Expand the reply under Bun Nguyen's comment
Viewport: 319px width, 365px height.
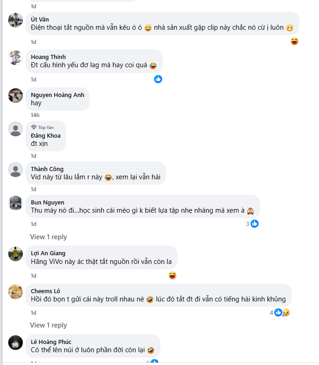[x=48, y=237]
